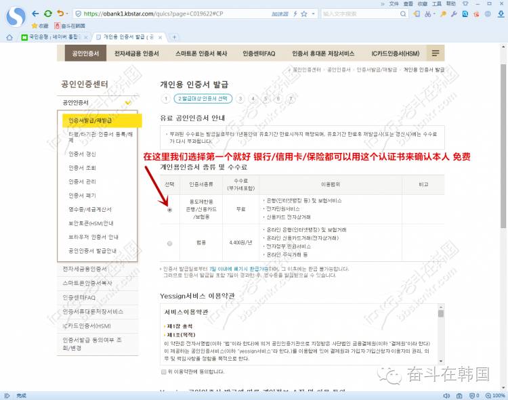Close the 국민은행 네이버 tab
Screen dimensions: 508x400
click(x=86, y=37)
